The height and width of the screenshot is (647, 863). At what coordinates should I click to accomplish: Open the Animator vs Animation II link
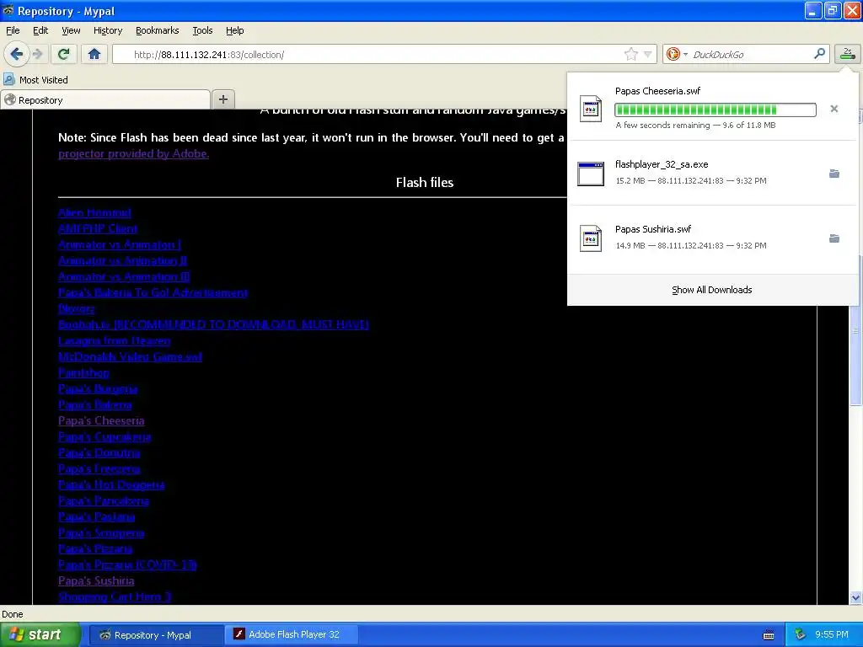[122, 260]
